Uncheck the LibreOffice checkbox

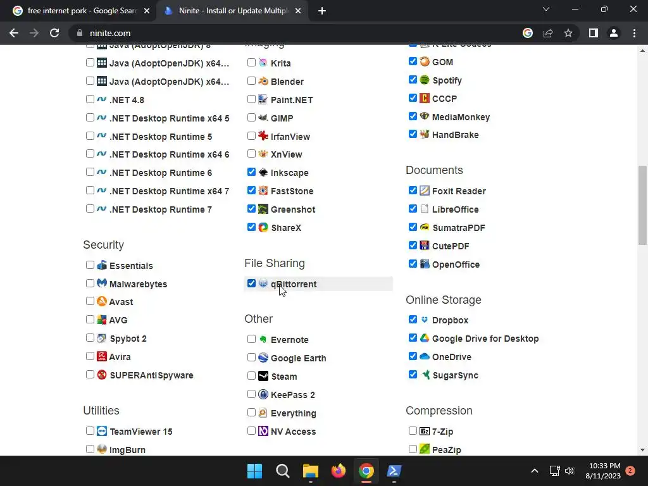[x=413, y=209]
